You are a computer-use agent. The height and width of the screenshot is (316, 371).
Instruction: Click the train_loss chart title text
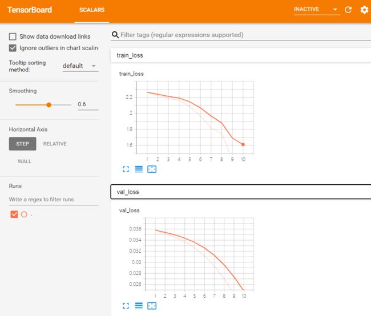tap(131, 74)
